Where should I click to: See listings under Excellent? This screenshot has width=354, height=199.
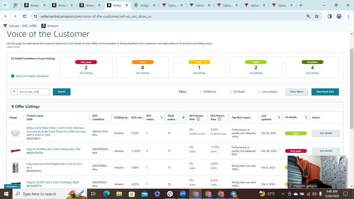click(313, 73)
